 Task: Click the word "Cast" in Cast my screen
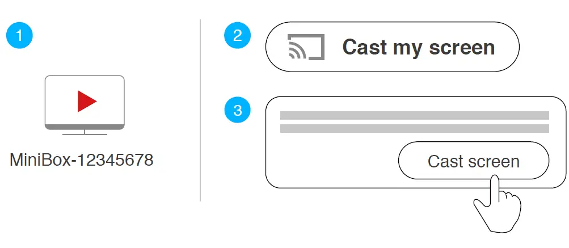point(365,47)
